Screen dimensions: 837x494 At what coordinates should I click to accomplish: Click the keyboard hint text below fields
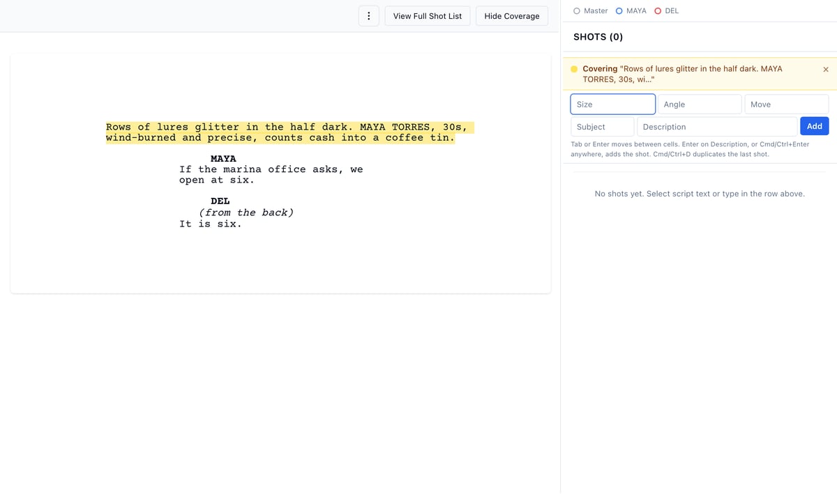[690, 149]
